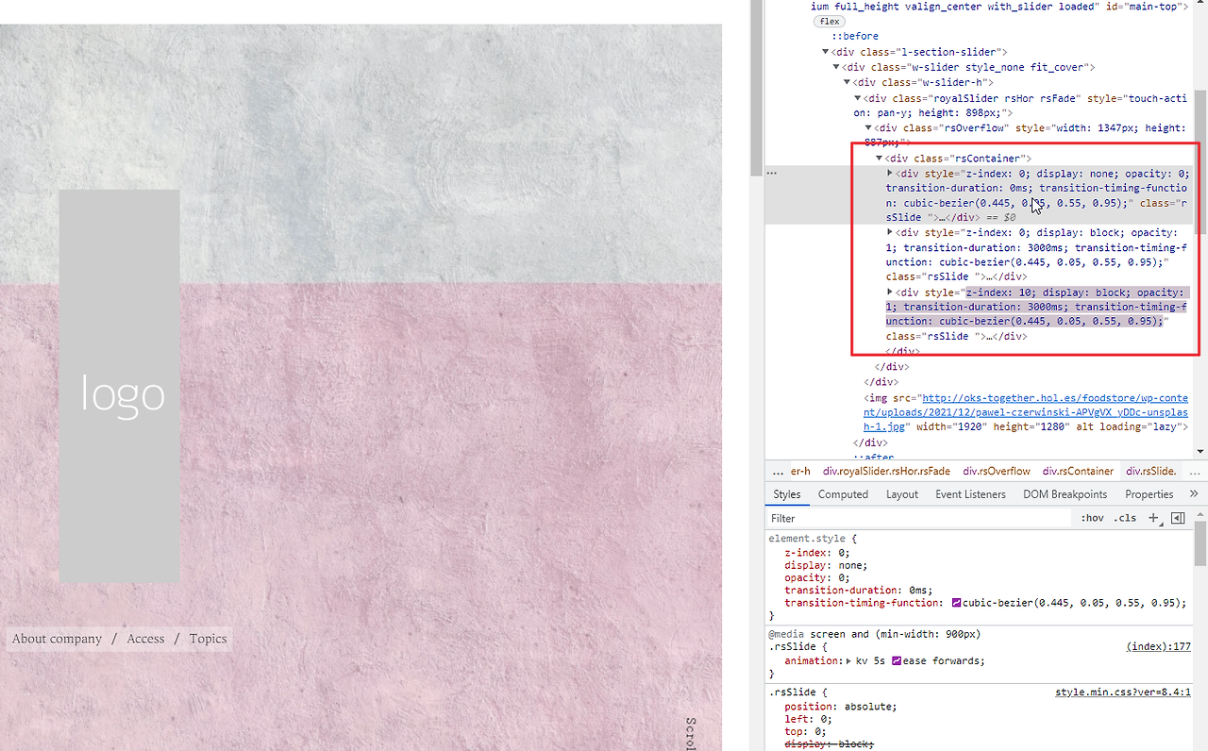Screen dimensions: 1208x751
Task: Expand the rsSlide node with z-index: 10
Action: point(890,292)
